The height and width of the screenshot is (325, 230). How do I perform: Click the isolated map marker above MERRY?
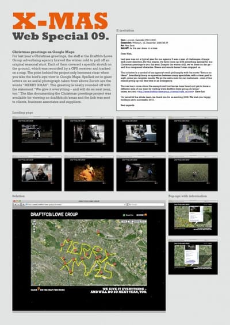[98, 231]
